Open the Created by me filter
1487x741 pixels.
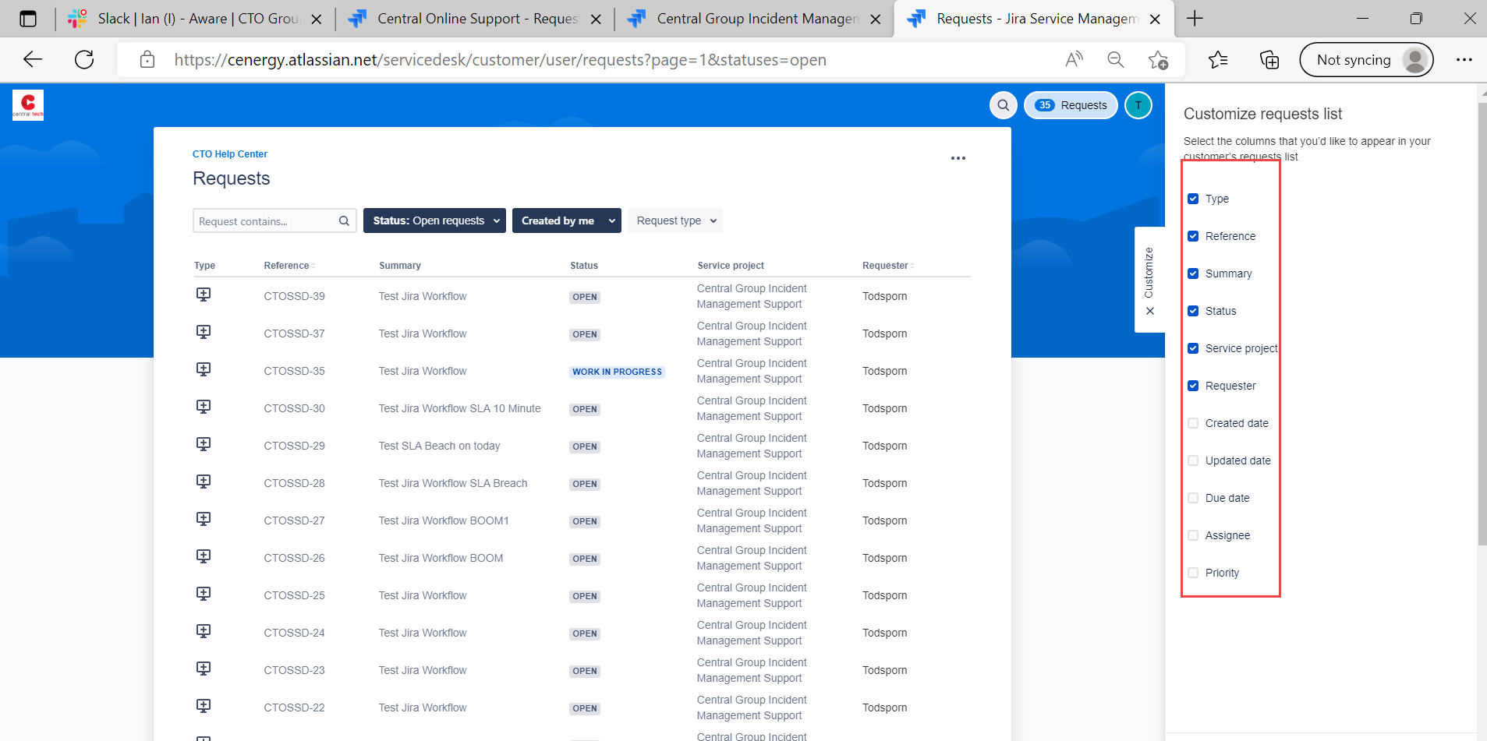coord(566,221)
